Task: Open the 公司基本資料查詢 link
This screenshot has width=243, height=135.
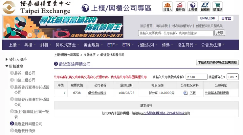Action: [217, 93]
